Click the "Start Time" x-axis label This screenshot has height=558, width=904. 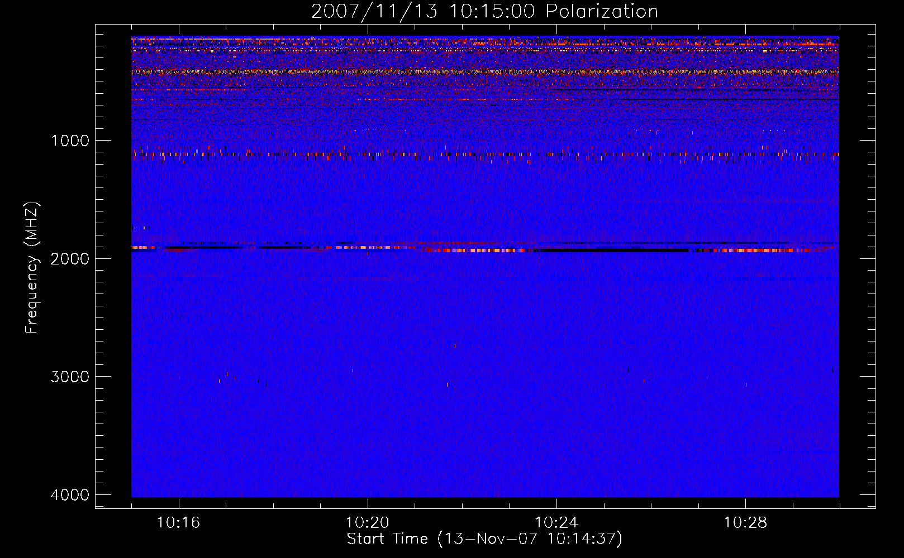tap(387, 539)
